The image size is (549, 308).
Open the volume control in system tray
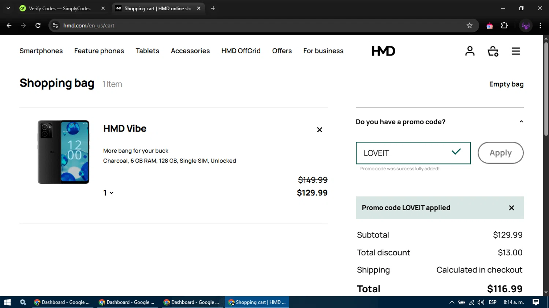pos(481,302)
